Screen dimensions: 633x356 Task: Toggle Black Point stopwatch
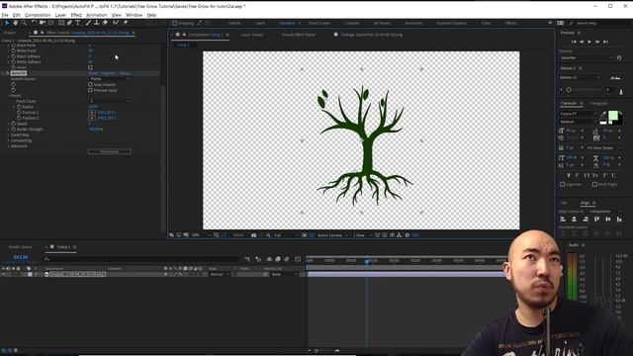13,45
